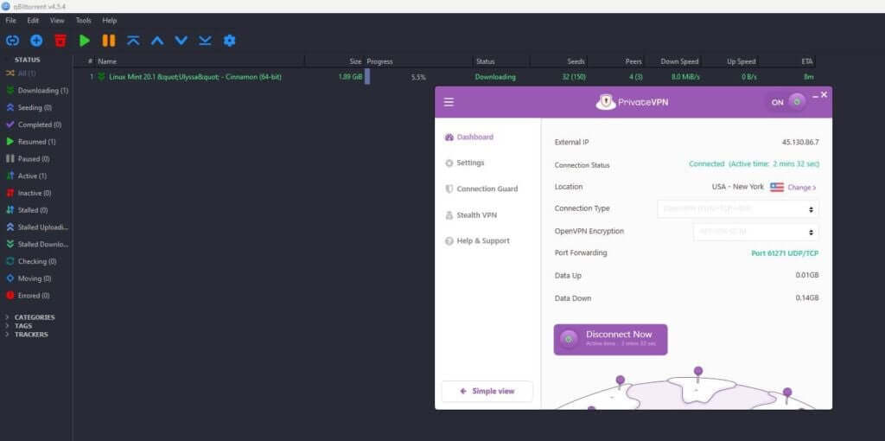Click the Add torrent link toolbar icon

click(12, 41)
